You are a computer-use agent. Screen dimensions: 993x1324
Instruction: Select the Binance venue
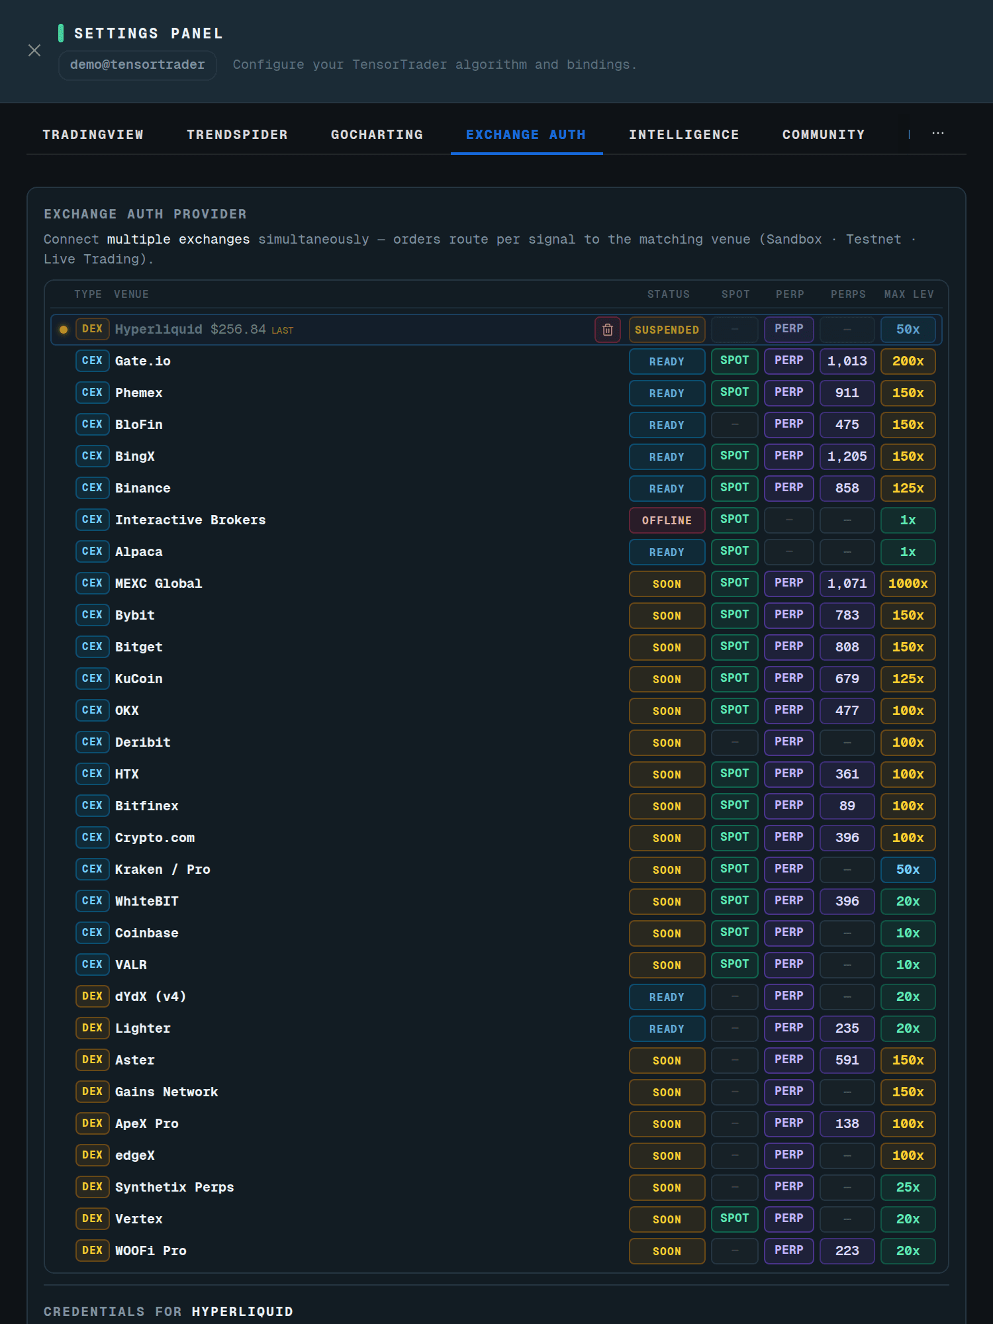[x=496, y=489]
